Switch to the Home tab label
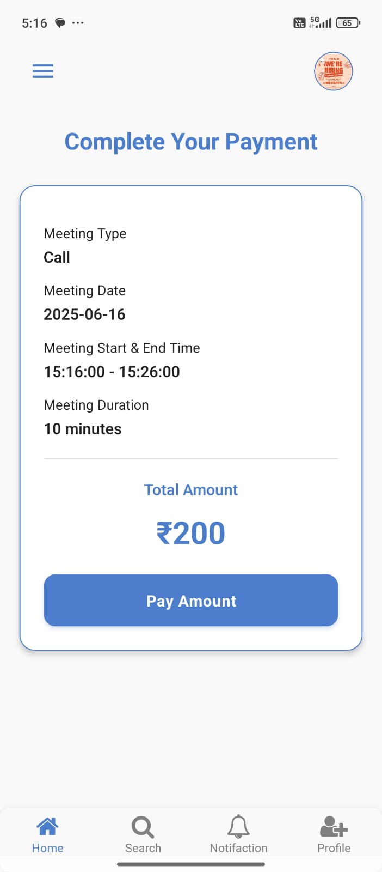The width and height of the screenshot is (382, 872). click(x=47, y=848)
